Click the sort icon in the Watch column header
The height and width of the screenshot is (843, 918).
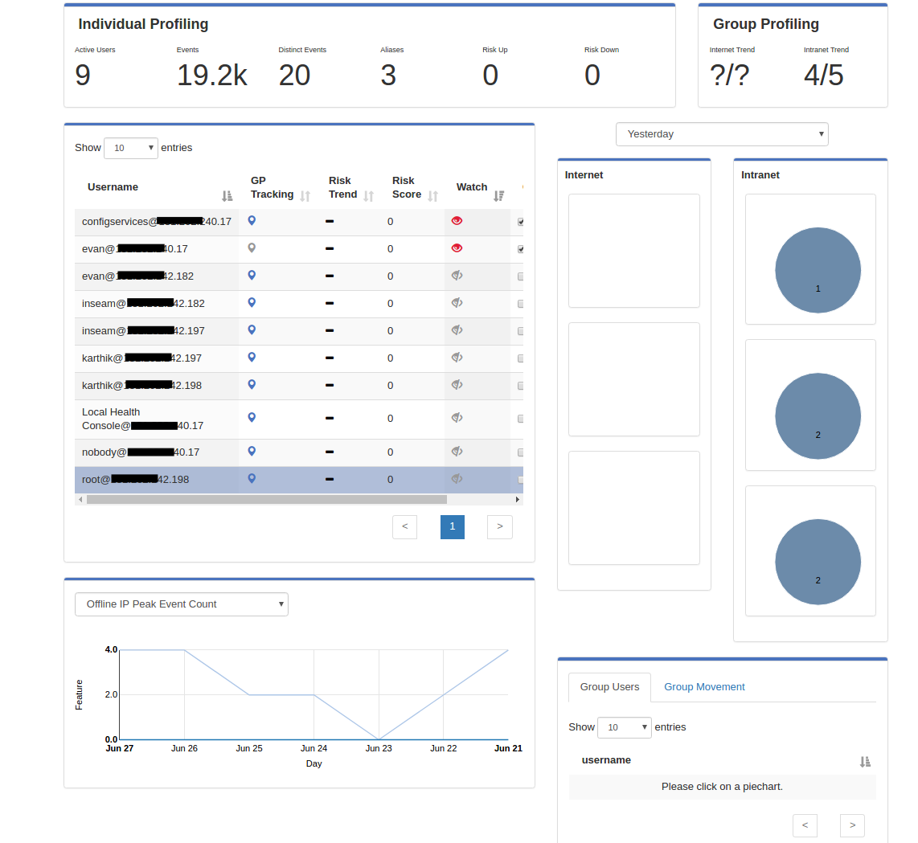coord(498,194)
